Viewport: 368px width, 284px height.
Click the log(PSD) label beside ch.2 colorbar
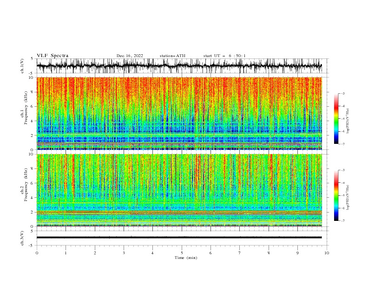point(348,197)
